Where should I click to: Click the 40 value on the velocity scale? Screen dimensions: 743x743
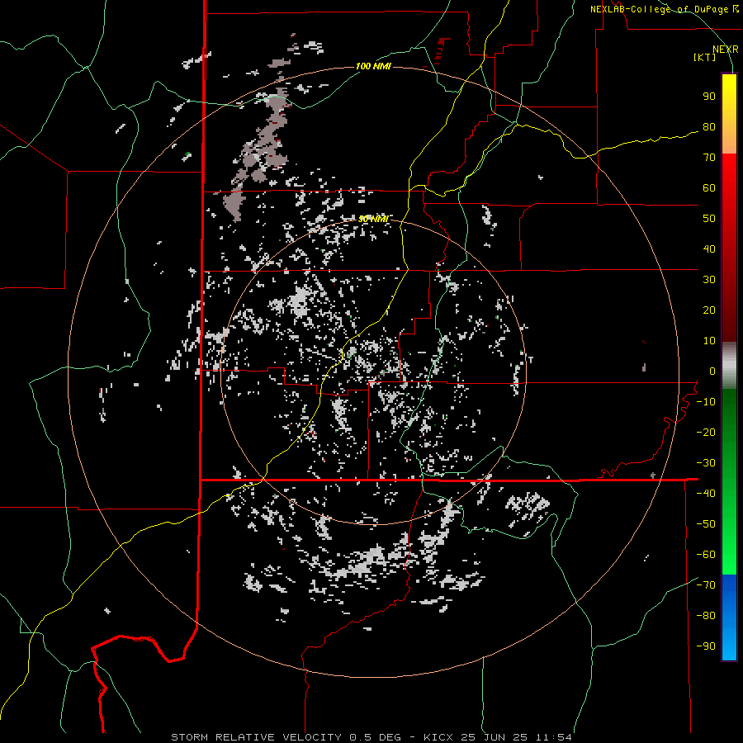tap(709, 249)
